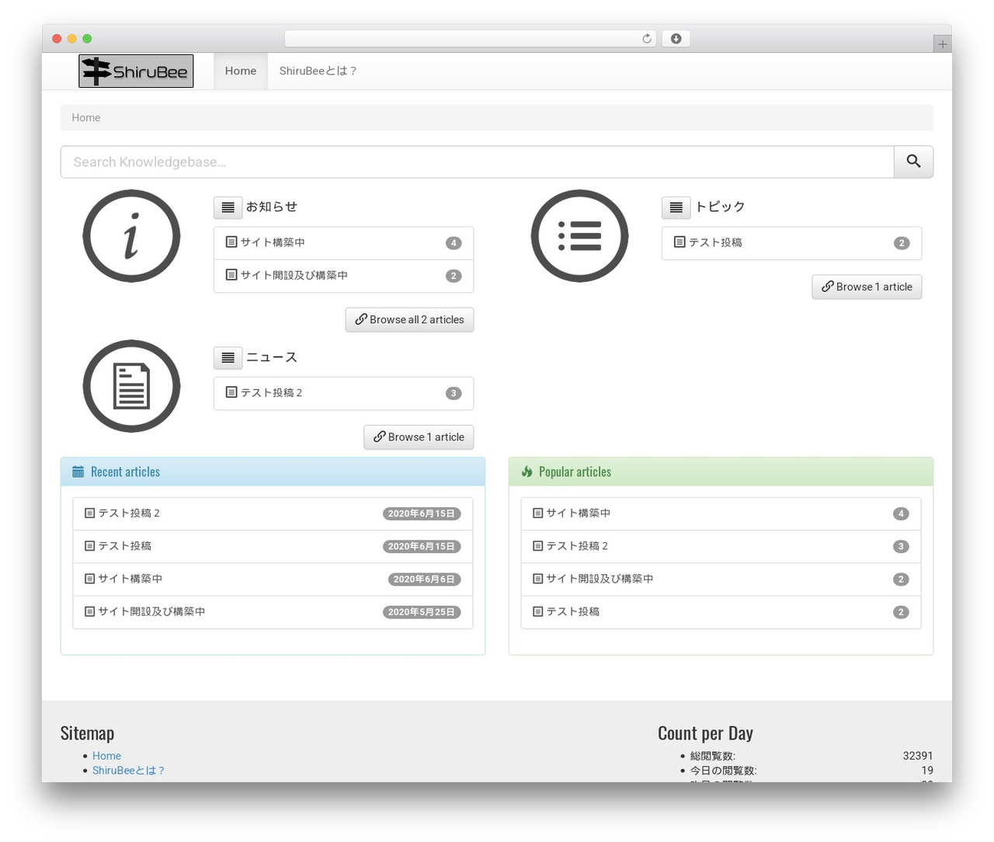The width and height of the screenshot is (994, 842).
Task: Open サイト開設及び構築中 in Recent articles
Action: pyautogui.click(x=273, y=612)
